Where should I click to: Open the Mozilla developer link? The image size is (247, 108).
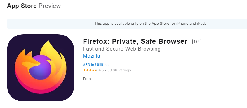(91, 56)
